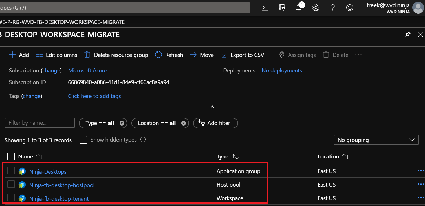Sort by the Name column
This screenshot has height=206, width=425.
(x=30, y=156)
